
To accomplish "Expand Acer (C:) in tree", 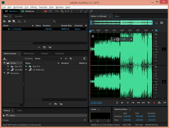I will pyautogui.click(x=8, y=66).
